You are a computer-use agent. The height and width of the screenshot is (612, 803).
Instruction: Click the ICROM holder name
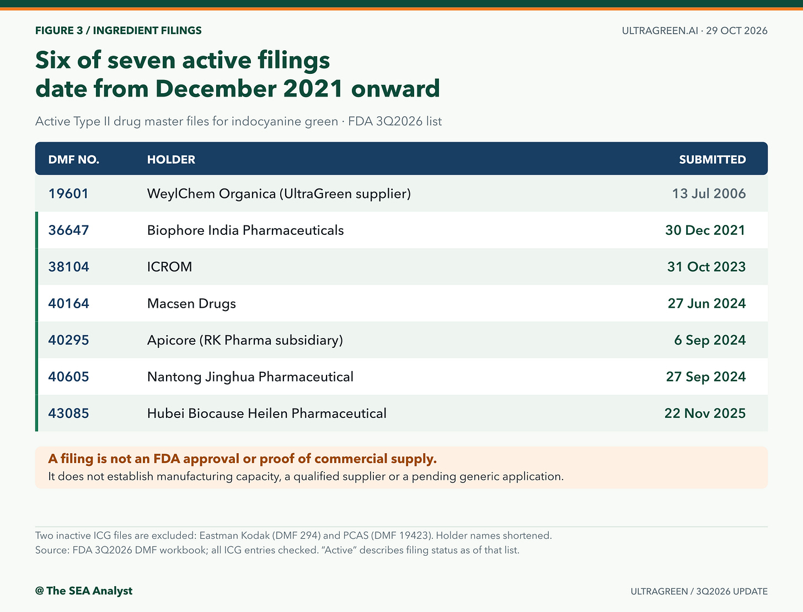170,267
